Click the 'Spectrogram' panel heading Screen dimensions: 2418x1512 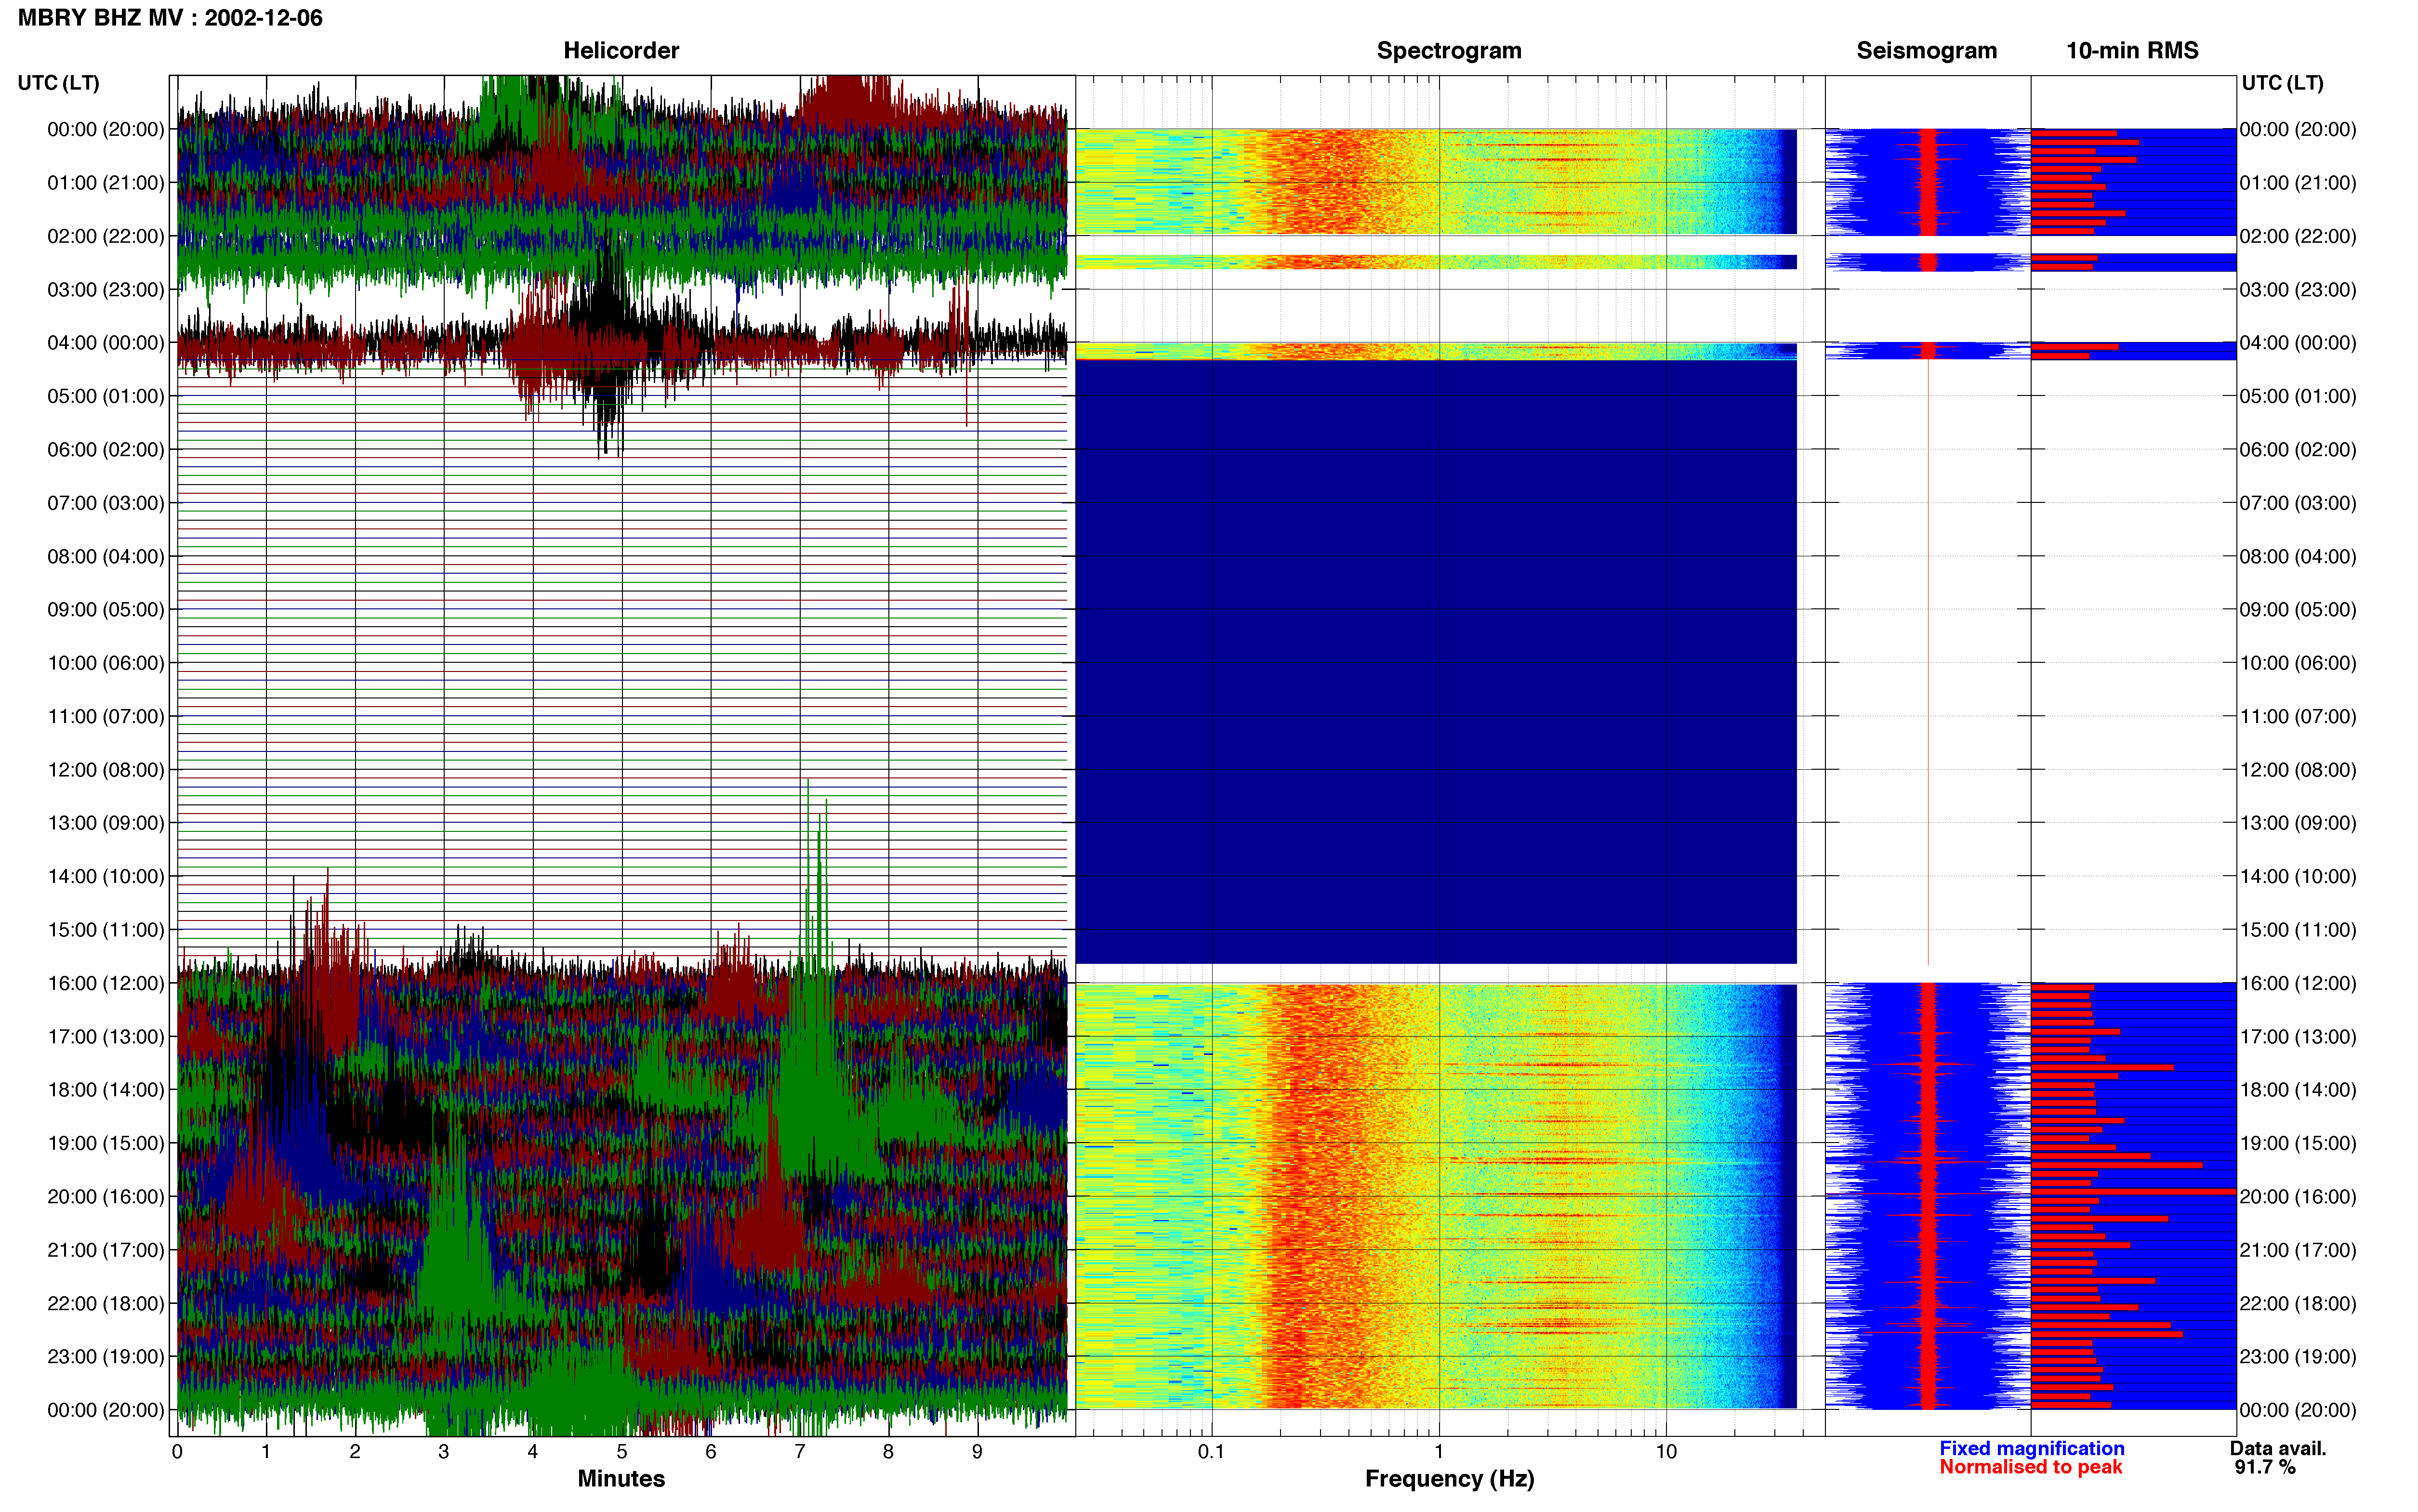[x=1449, y=50]
